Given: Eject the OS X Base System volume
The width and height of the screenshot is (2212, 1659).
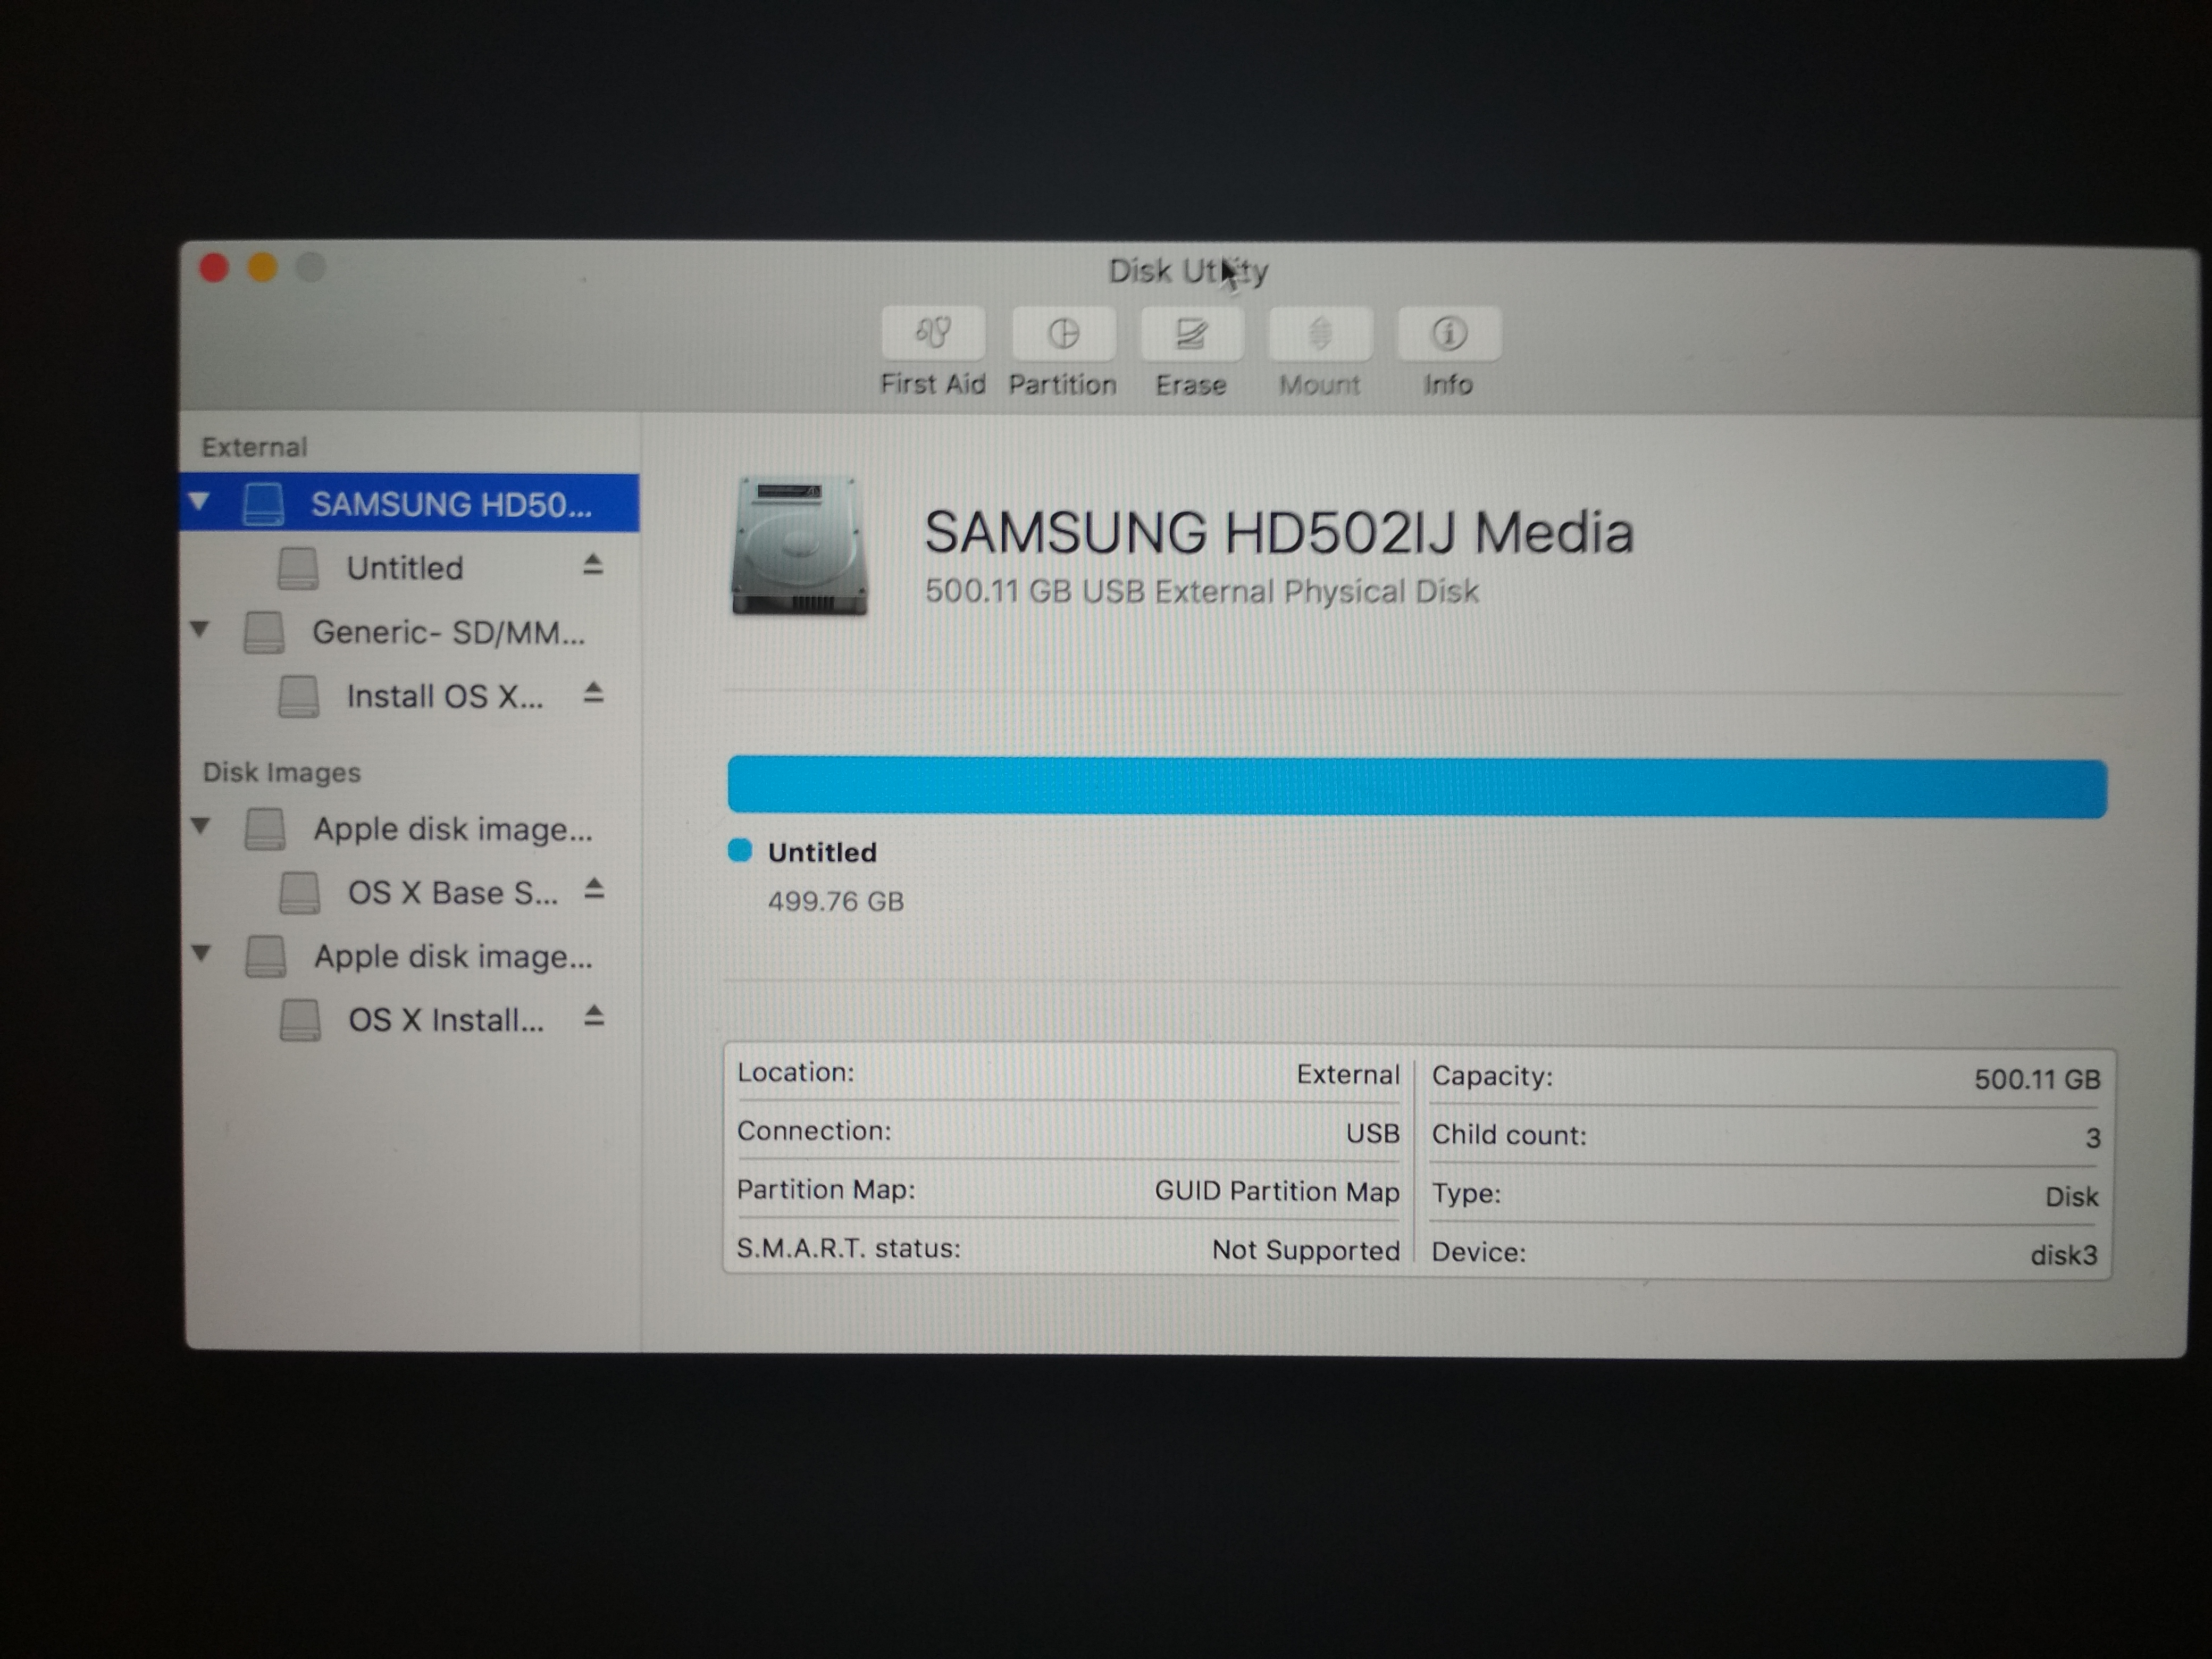Looking at the screenshot, I should coord(594,889).
